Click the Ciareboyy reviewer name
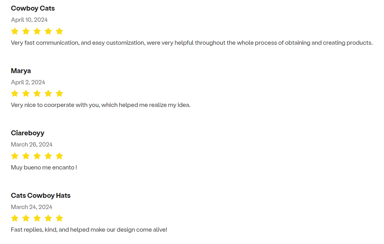This screenshot has height=244, width=384. tap(28, 133)
